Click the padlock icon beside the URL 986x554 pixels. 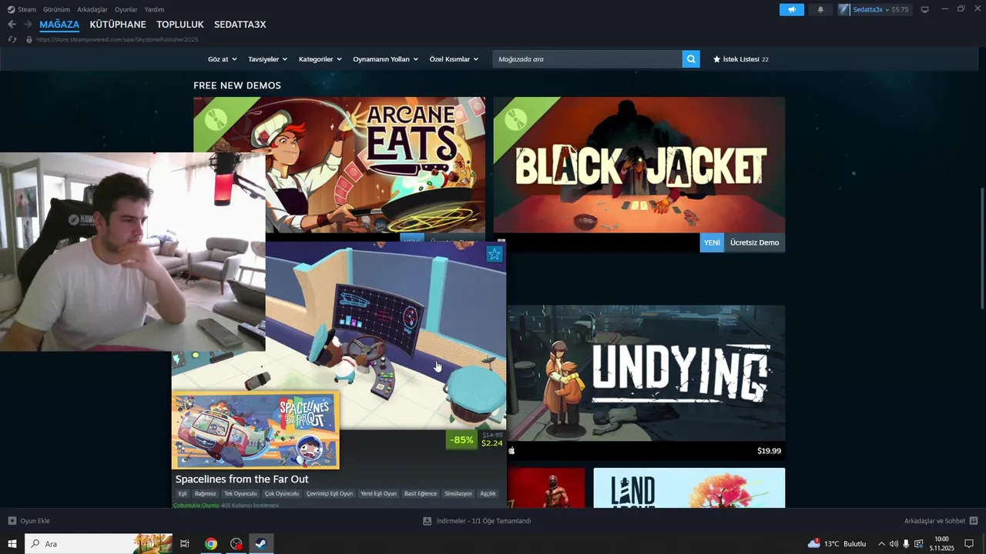pos(29,39)
